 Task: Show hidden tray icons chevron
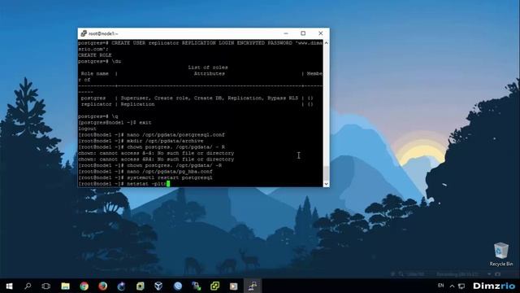tap(452, 286)
